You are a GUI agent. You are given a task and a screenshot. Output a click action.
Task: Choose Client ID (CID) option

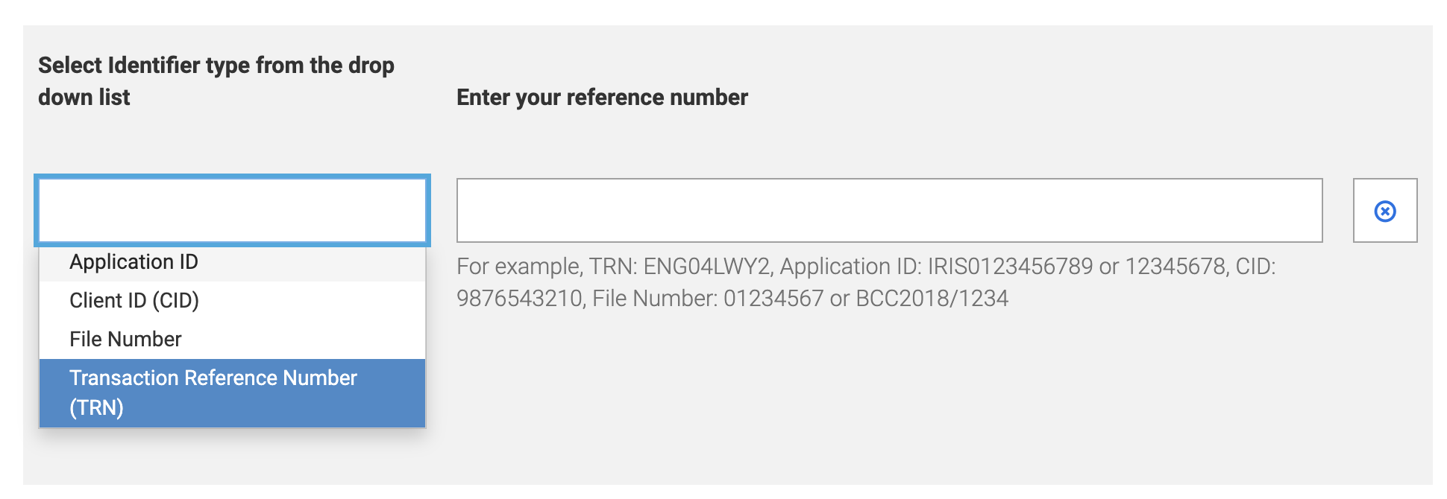[x=134, y=301]
